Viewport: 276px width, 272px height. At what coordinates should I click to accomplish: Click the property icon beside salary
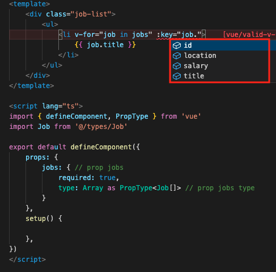click(177, 66)
